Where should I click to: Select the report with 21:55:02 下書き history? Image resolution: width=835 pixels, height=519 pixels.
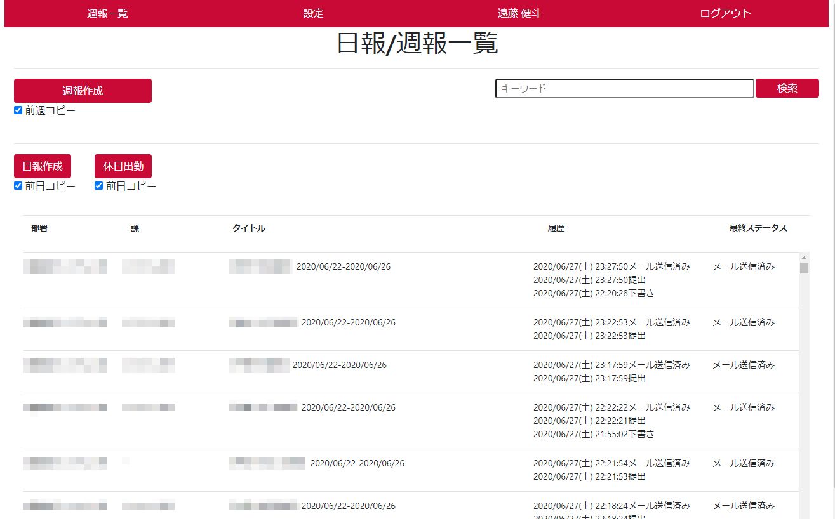(x=348, y=407)
